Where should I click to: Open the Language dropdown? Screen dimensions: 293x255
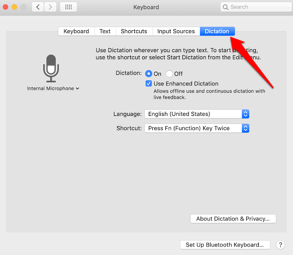click(x=197, y=114)
